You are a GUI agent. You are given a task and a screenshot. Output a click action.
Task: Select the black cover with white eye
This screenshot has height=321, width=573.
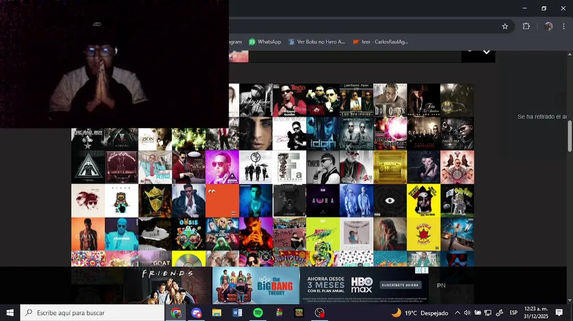[x=390, y=201]
